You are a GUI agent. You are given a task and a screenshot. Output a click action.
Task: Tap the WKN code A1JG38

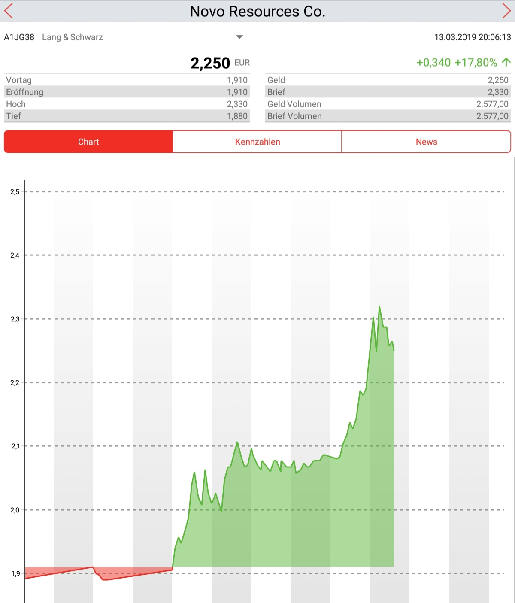(19, 37)
